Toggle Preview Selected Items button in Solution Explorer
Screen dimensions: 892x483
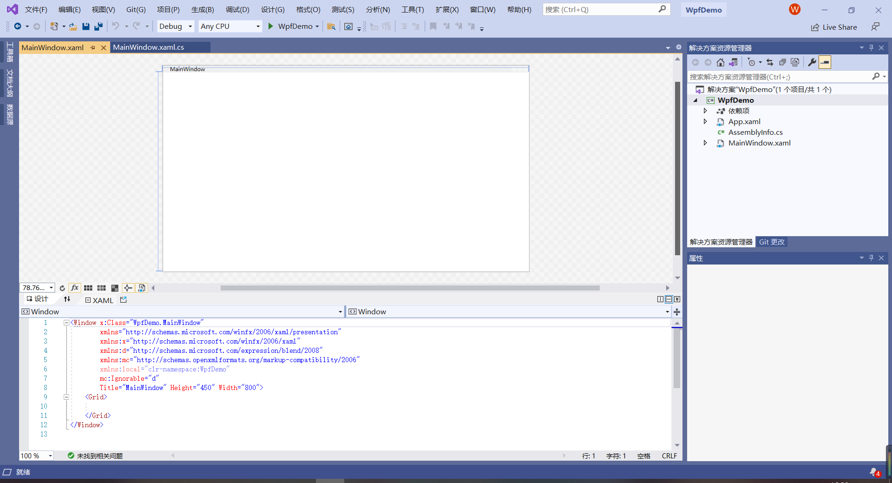(x=825, y=62)
